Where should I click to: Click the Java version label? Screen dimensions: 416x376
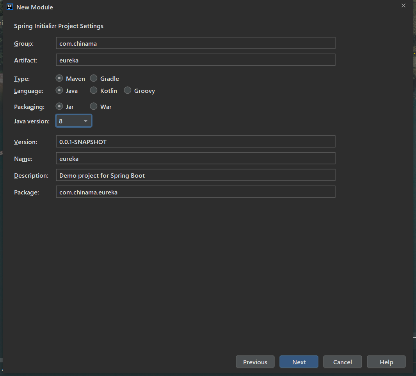tap(32, 121)
